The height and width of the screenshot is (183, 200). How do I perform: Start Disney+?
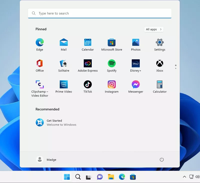pyautogui.click(x=135, y=63)
